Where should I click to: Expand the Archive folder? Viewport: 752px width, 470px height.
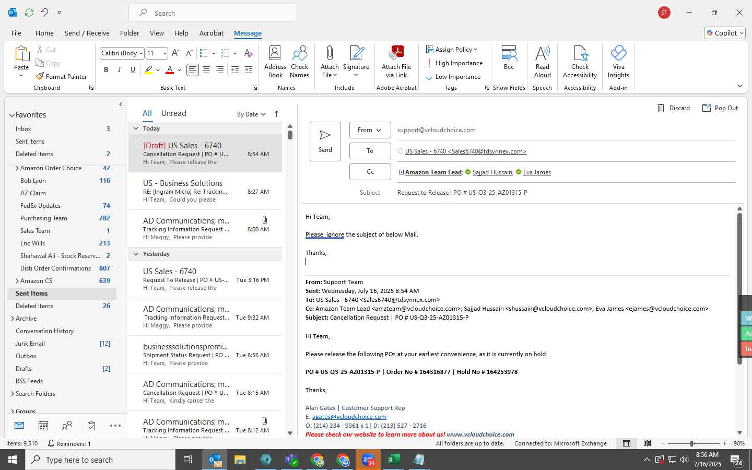[x=12, y=319]
